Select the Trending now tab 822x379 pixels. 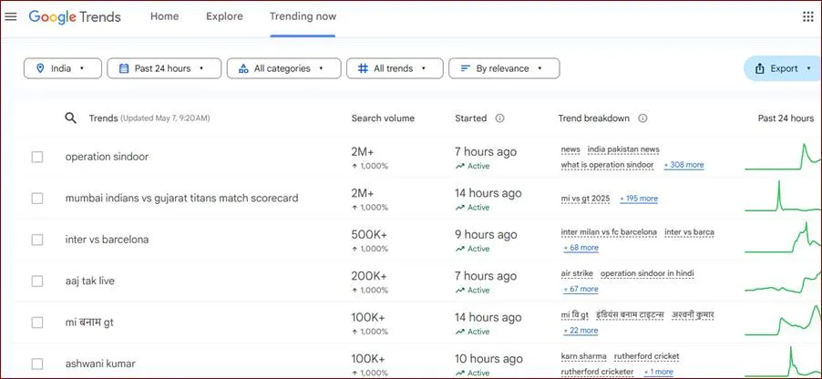point(303,16)
